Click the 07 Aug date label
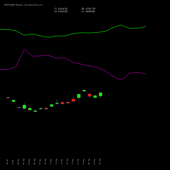Viewport: 170px width, 170px height. tap(40, 162)
